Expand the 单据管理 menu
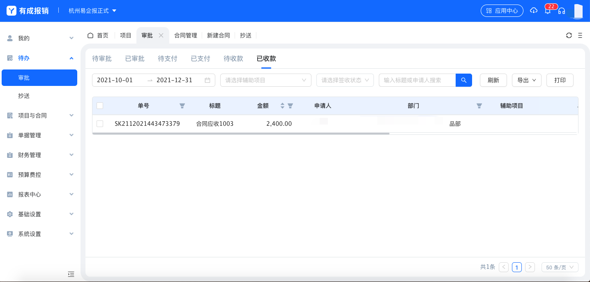 [71, 135]
